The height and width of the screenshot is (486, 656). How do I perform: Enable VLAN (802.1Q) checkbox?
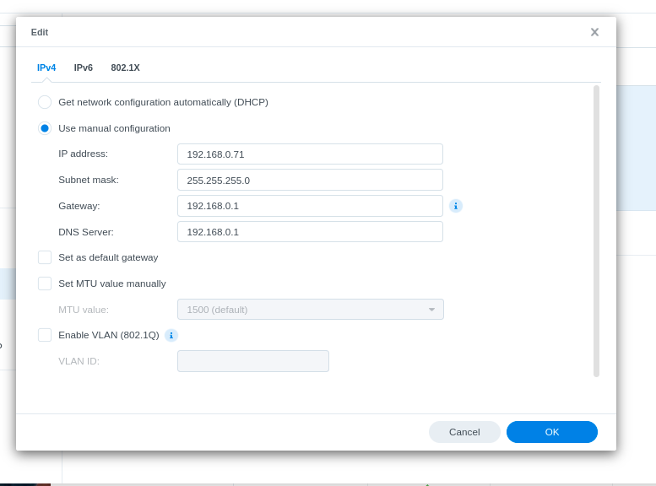click(x=45, y=335)
